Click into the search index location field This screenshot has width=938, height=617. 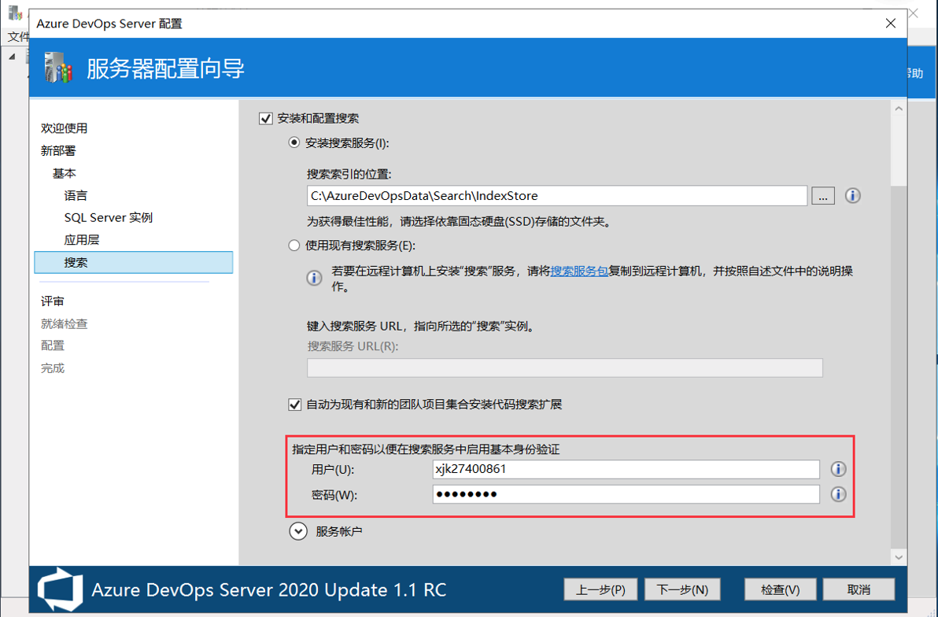coord(557,196)
